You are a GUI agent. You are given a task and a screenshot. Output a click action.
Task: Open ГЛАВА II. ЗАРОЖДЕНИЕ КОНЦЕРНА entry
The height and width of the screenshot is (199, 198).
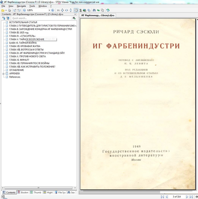(x=41, y=29)
